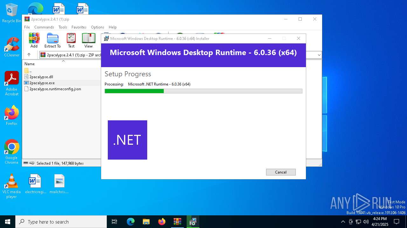Show hidden system tray icons
Image resolution: width=407 pixels, height=228 pixels.
[x=343, y=222]
